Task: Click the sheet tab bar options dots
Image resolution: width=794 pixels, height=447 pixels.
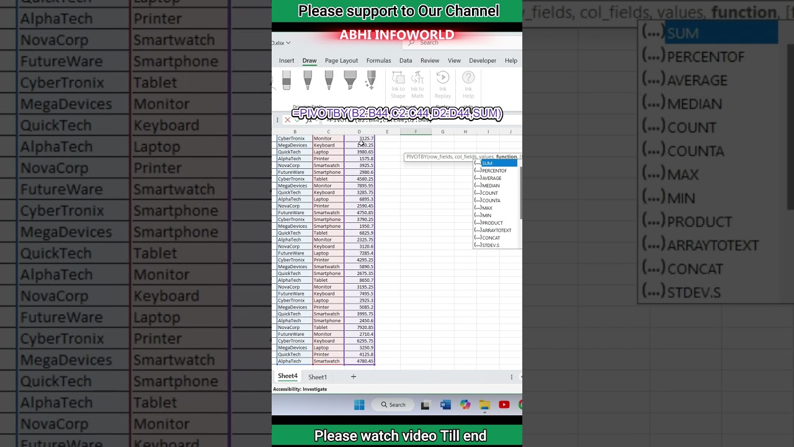Action: pos(511,377)
